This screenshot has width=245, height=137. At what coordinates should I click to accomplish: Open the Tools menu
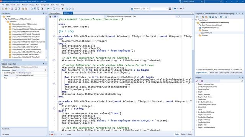[x=53, y=5]
